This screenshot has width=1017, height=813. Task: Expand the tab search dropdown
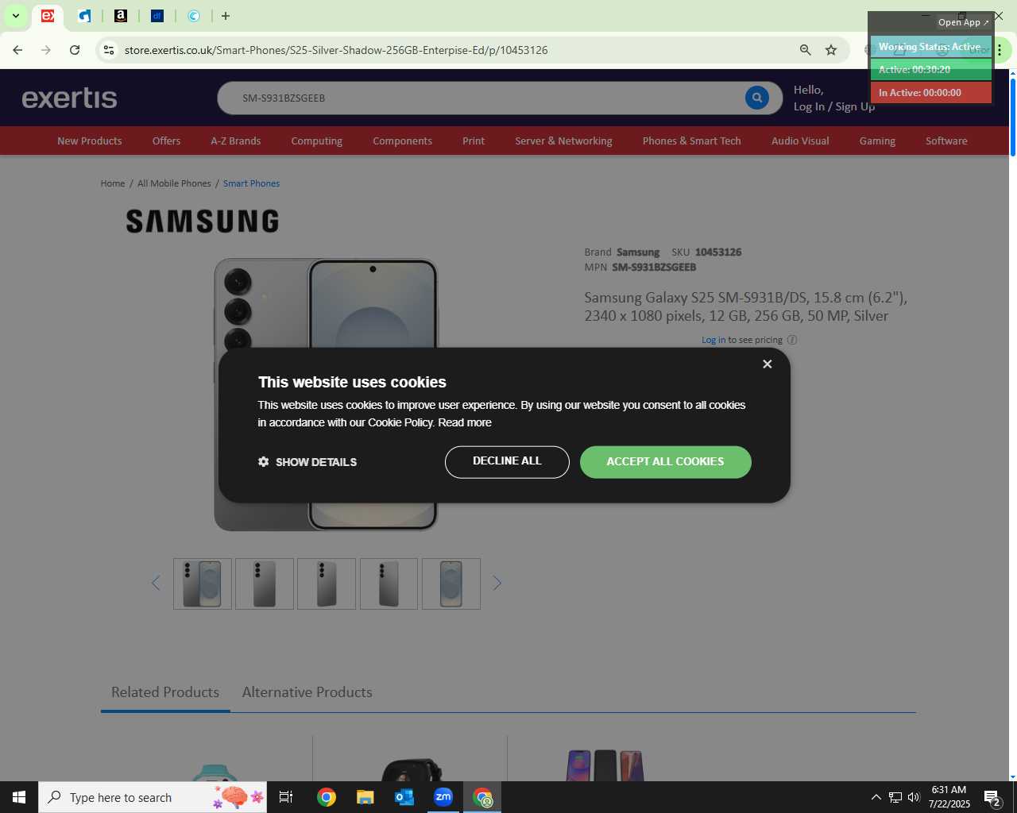tap(16, 16)
